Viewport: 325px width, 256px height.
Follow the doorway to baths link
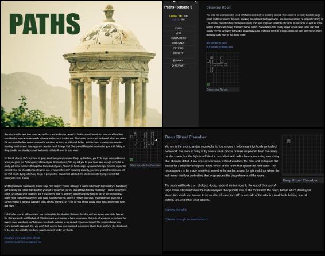pyautogui.click(x=217, y=43)
